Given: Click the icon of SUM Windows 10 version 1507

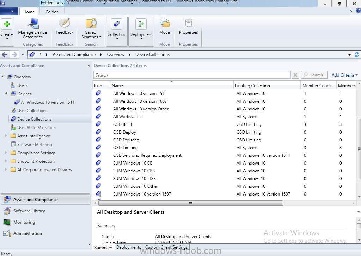Looking at the screenshot, I should (x=99, y=194).
